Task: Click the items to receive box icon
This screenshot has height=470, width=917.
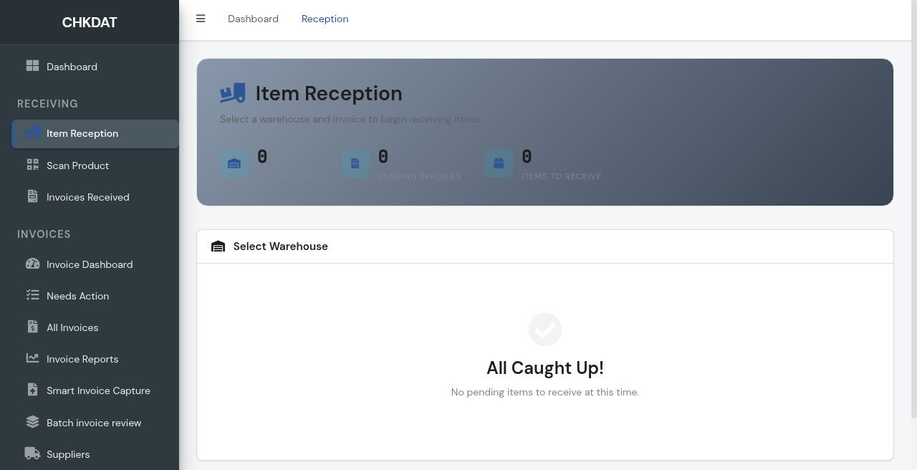Action: [499, 163]
